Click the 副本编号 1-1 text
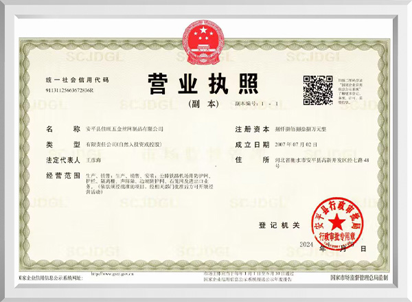The height and width of the screenshot is (302, 412). pyautogui.click(x=256, y=104)
